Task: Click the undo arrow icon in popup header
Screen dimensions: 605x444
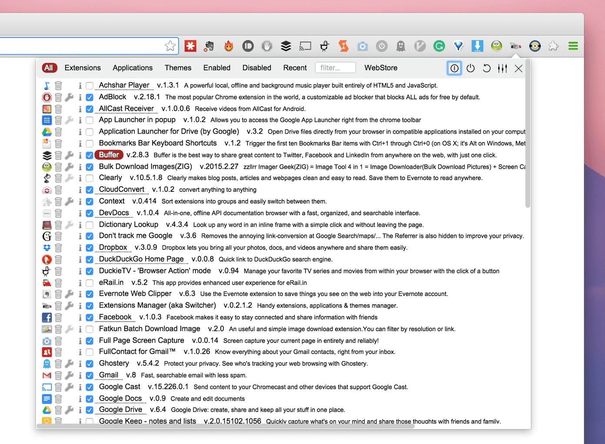Action: coord(487,68)
